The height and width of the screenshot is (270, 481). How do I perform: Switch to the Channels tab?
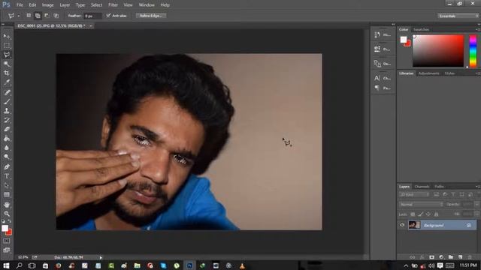pyautogui.click(x=422, y=187)
